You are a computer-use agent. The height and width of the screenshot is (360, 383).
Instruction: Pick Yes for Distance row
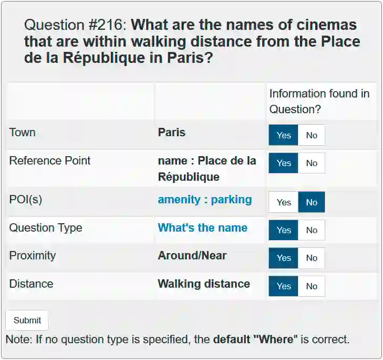[x=284, y=286]
